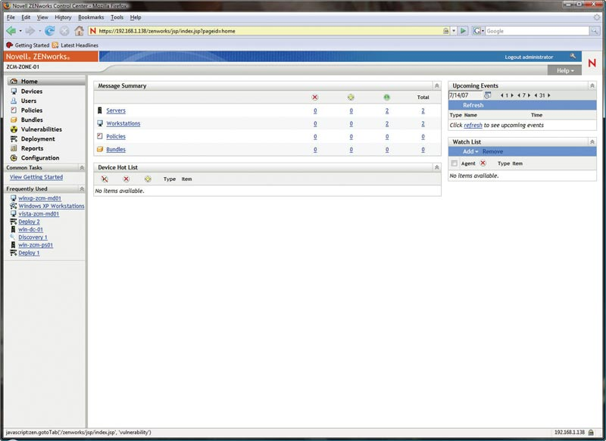Collapse the Common Tasks section
606x441 pixels.
click(82, 168)
